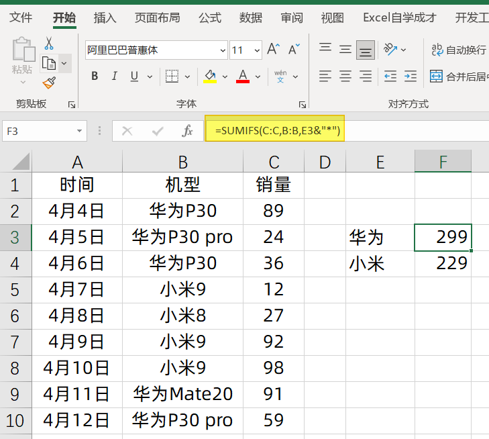Apply yellow fill color bucket
This screenshot has width=489, height=439.
pyautogui.click(x=210, y=76)
